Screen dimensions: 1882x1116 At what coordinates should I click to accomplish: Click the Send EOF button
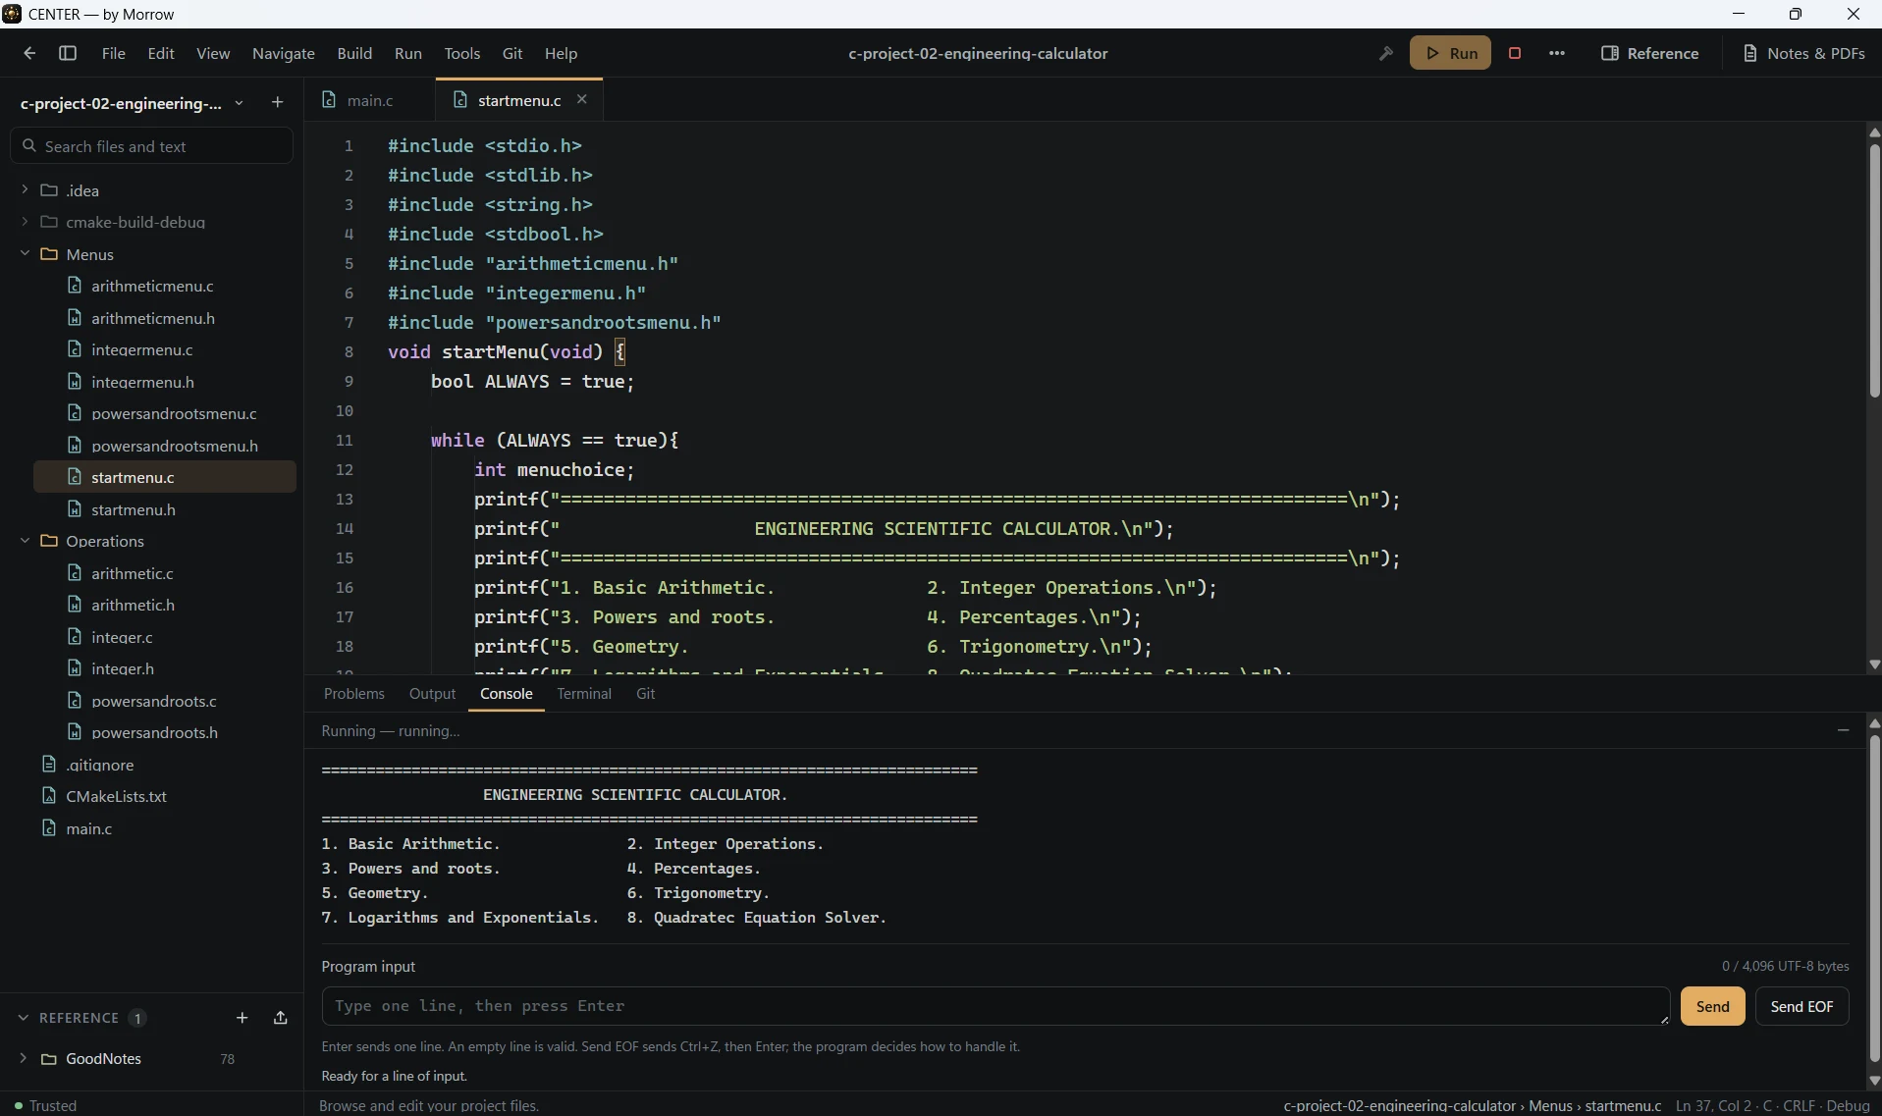pos(1801,1006)
